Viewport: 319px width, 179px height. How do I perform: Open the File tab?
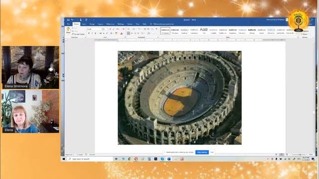pos(68,24)
